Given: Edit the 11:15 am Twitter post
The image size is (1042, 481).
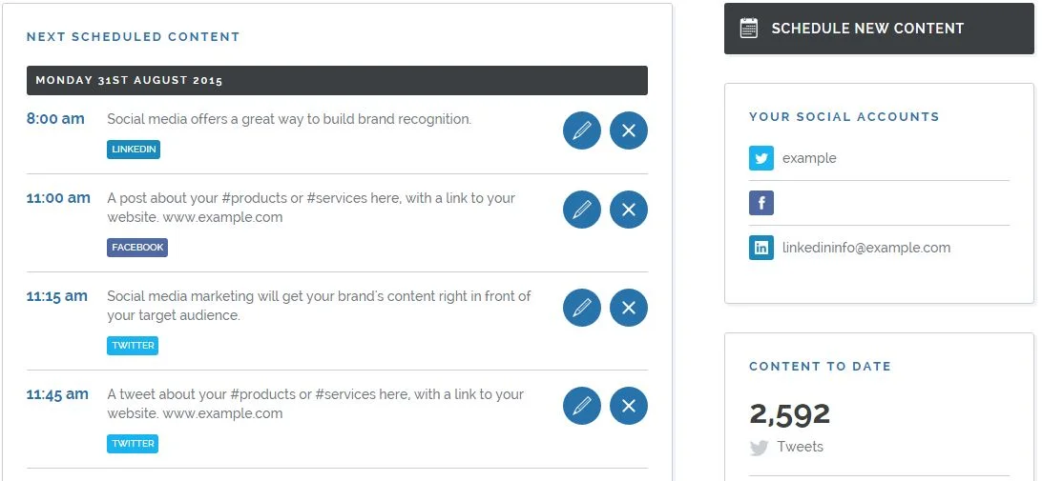Looking at the screenshot, I should coord(581,308).
